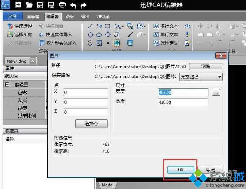Click the Z coordinate input field
The image size is (246, 189).
(86, 112)
